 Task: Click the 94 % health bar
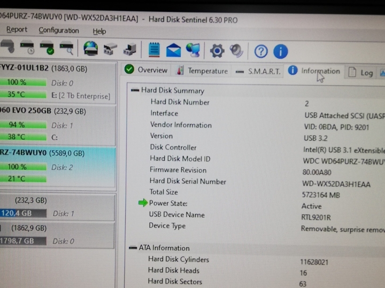click(23, 125)
